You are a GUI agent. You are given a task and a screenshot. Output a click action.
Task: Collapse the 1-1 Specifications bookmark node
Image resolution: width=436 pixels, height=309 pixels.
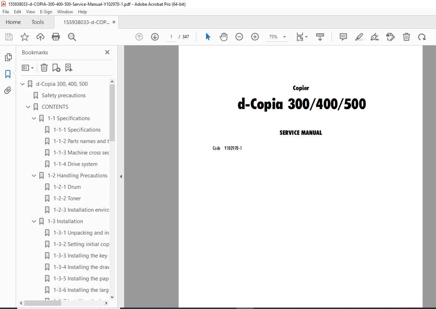tap(34, 118)
